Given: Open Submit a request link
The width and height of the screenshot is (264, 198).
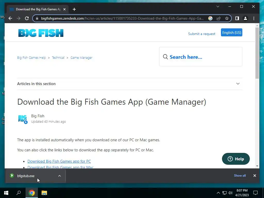Looking at the screenshot, I should click(202, 34).
